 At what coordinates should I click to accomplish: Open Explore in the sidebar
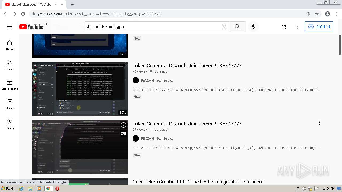10,65
